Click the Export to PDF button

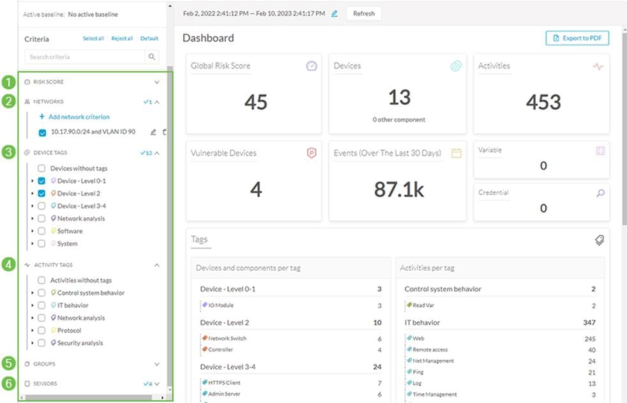click(x=577, y=38)
